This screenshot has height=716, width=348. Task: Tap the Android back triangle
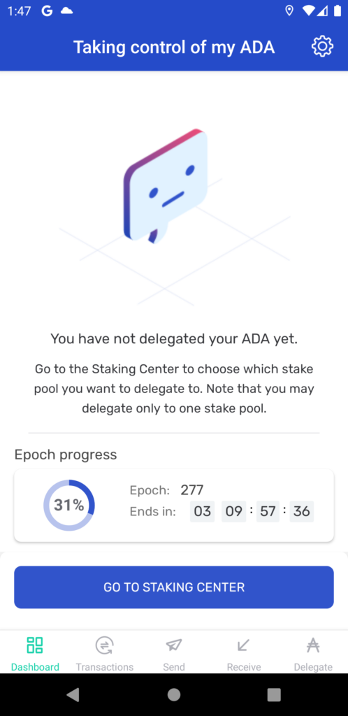point(73,694)
